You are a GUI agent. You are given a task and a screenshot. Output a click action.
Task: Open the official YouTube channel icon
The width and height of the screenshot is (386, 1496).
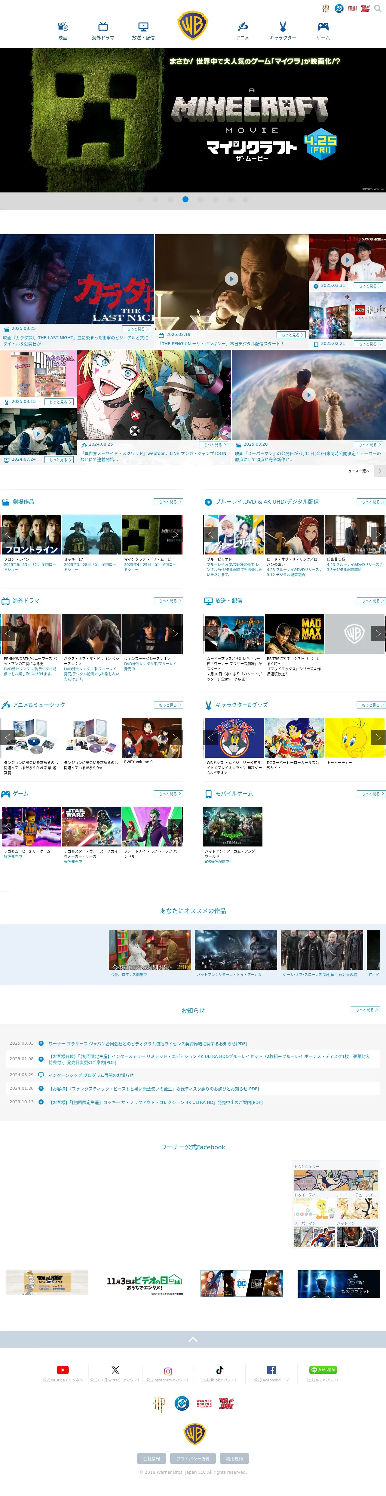[63, 1370]
